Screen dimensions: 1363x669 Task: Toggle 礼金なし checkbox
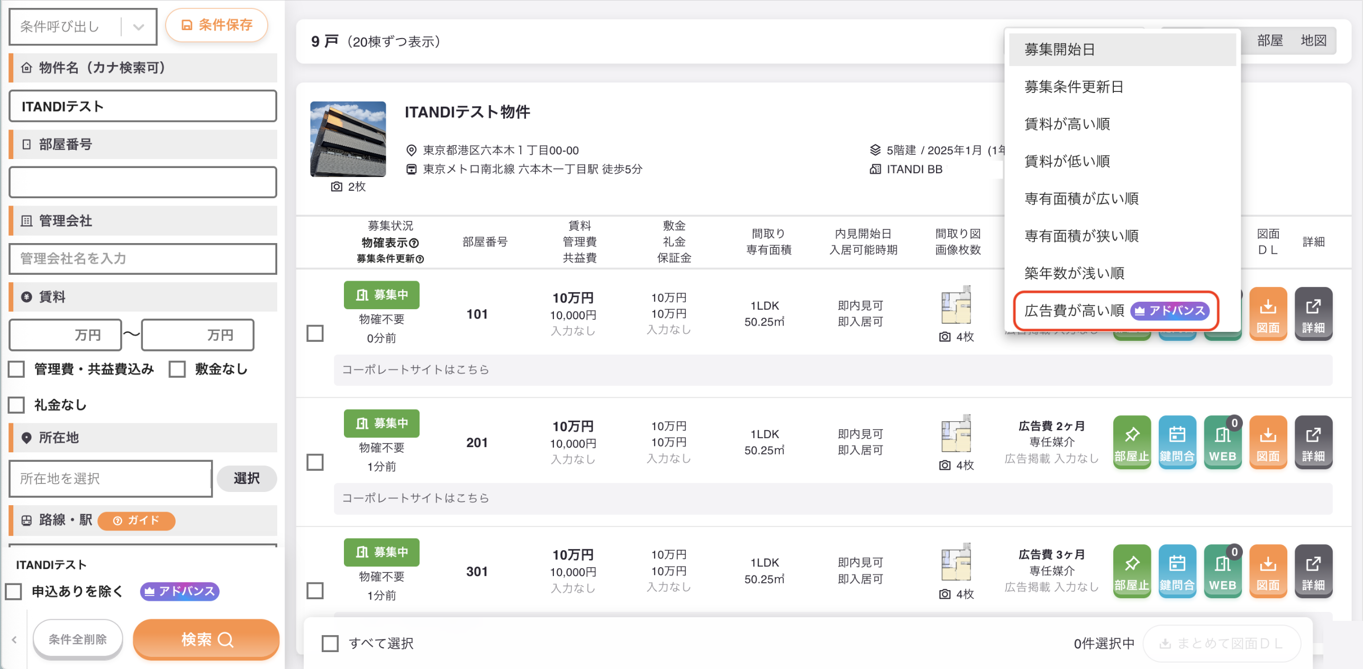pos(16,405)
